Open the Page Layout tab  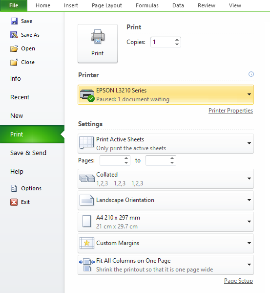tap(107, 5)
